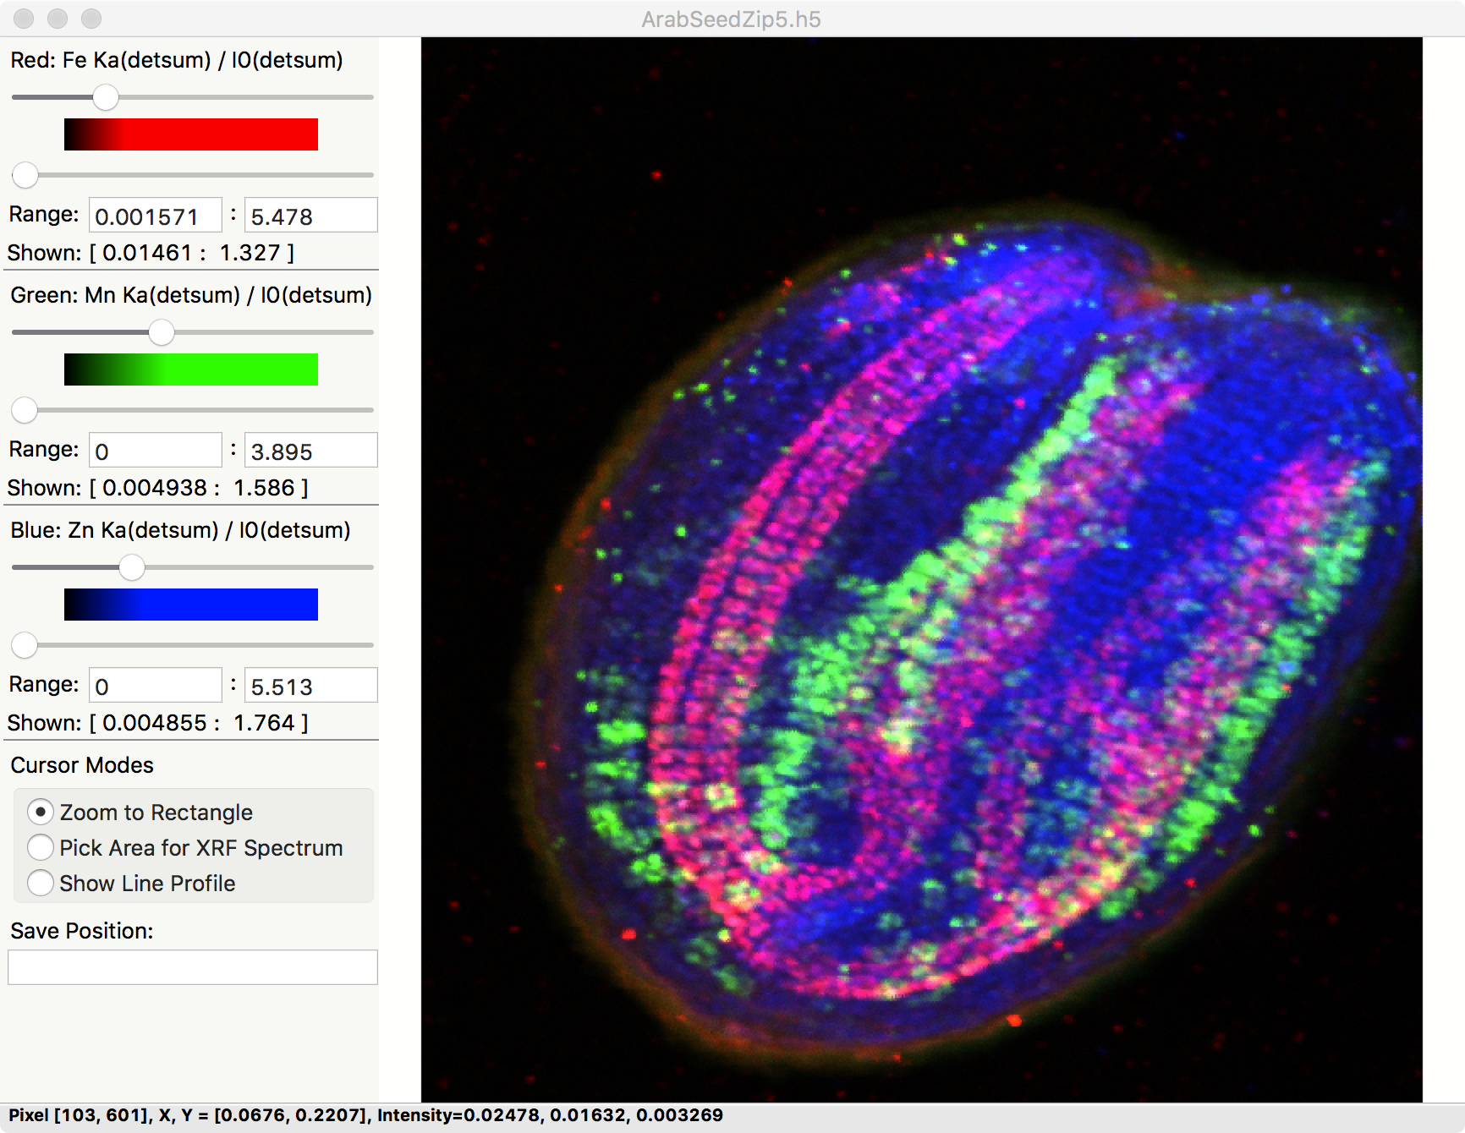This screenshot has width=1465, height=1133.
Task: Click the Red channel upper slider handle
Action: [106, 97]
